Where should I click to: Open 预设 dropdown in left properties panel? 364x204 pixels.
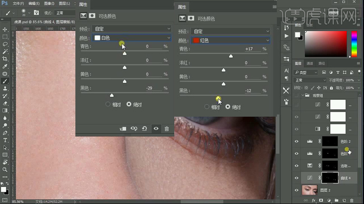(132, 29)
